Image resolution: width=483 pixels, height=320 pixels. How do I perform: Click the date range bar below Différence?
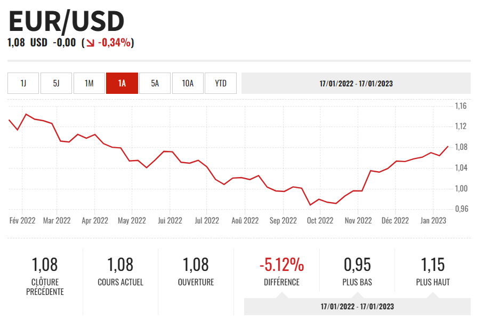click(357, 307)
